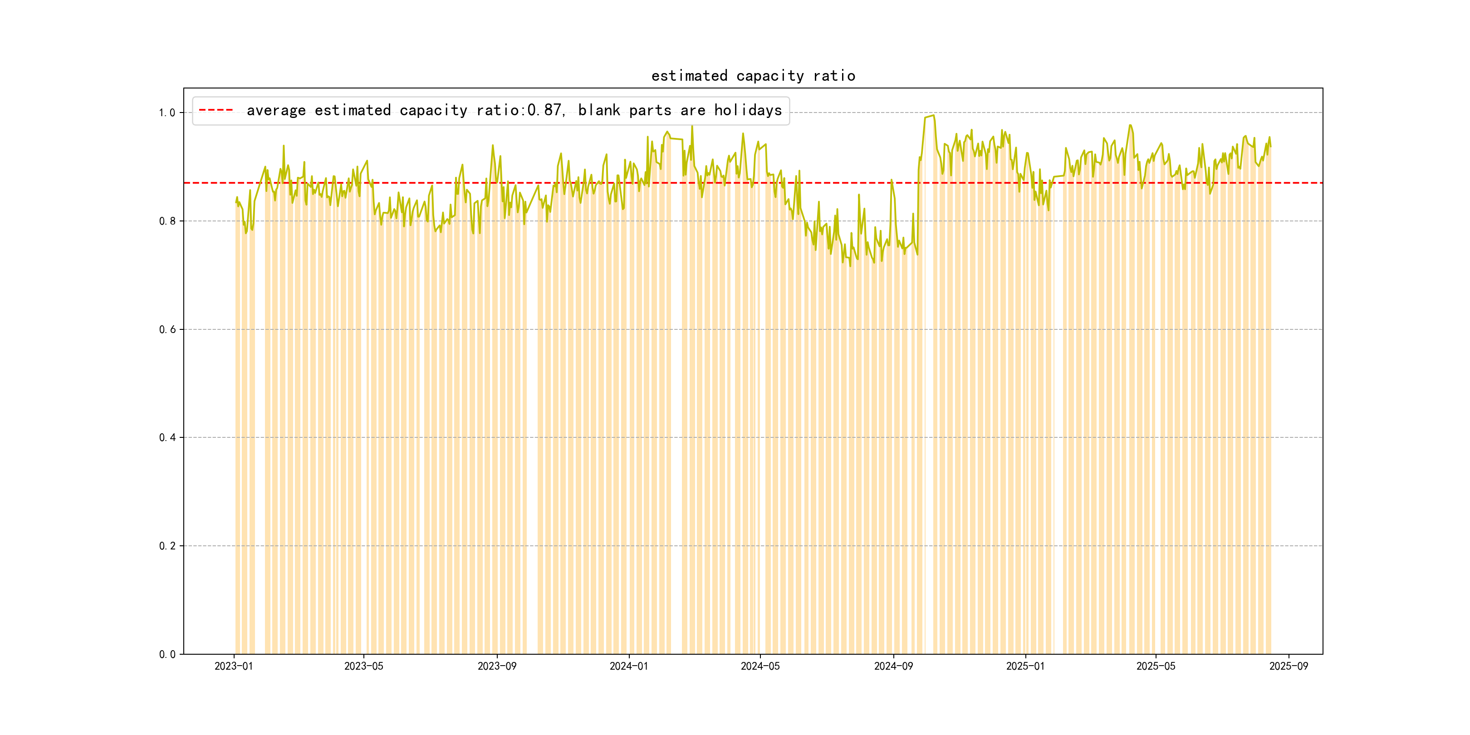Click the 2025-01 x-axis label
Image resolution: width=1470 pixels, height=735 pixels.
(x=1025, y=666)
